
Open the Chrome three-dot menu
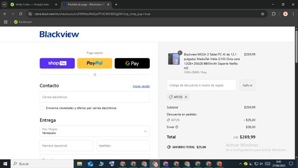pos(293,14)
